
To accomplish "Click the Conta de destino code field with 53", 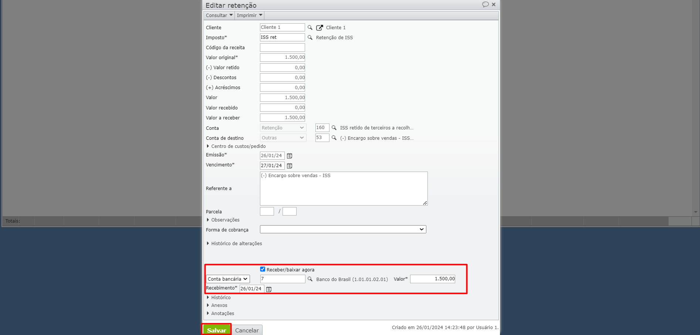I will click(x=322, y=138).
